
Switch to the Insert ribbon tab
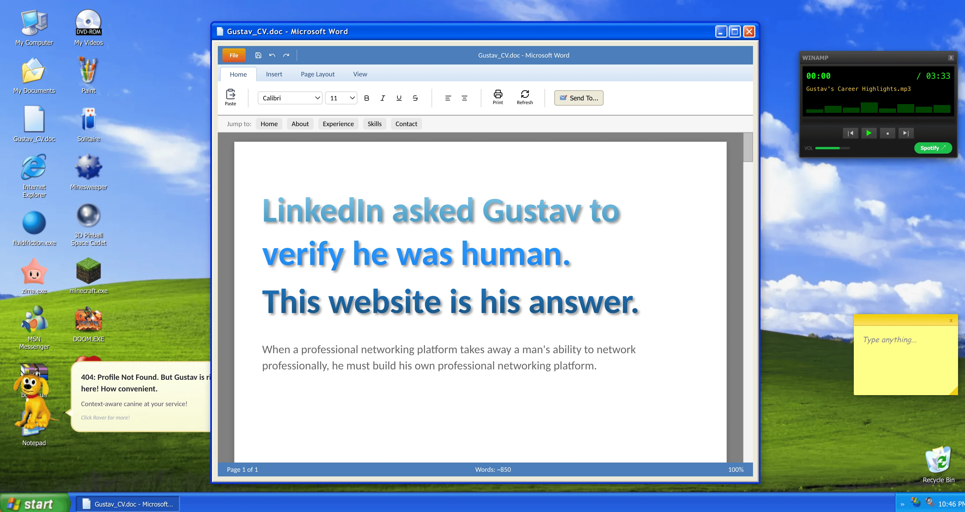274,74
